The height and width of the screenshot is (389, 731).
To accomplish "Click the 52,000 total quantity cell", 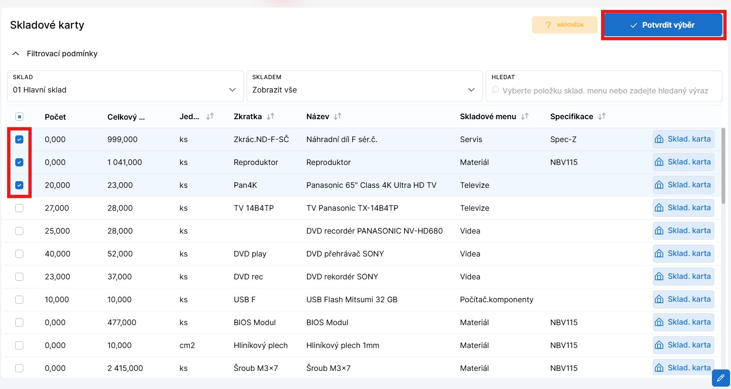I will [x=120, y=254].
